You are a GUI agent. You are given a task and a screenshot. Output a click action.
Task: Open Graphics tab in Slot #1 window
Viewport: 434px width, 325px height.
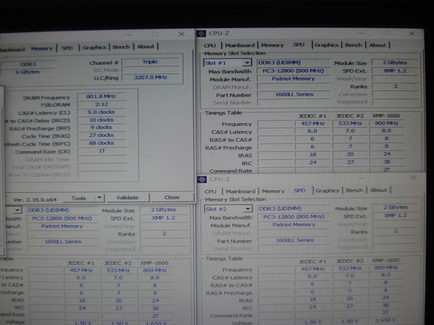[x=327, y=45]
